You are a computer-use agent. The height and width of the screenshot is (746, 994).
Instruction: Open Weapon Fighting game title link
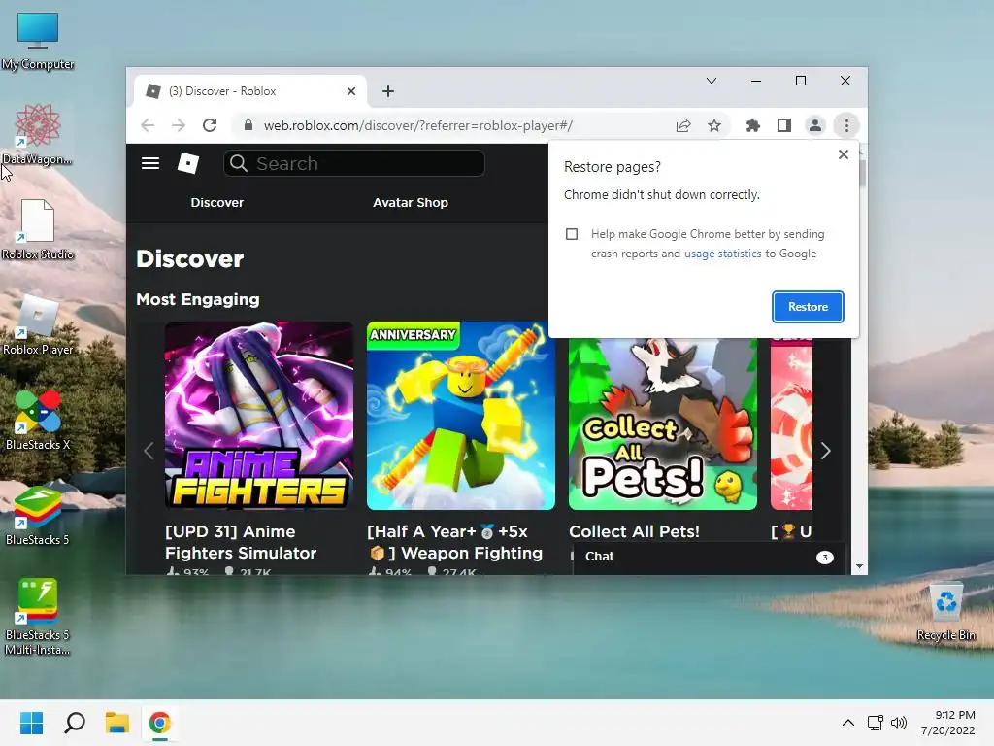[454, 542]
